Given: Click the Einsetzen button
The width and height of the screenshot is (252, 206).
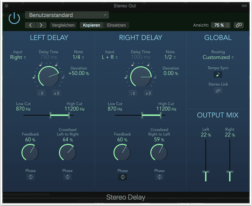Looking at the screenshot, I should pos(116,25).
